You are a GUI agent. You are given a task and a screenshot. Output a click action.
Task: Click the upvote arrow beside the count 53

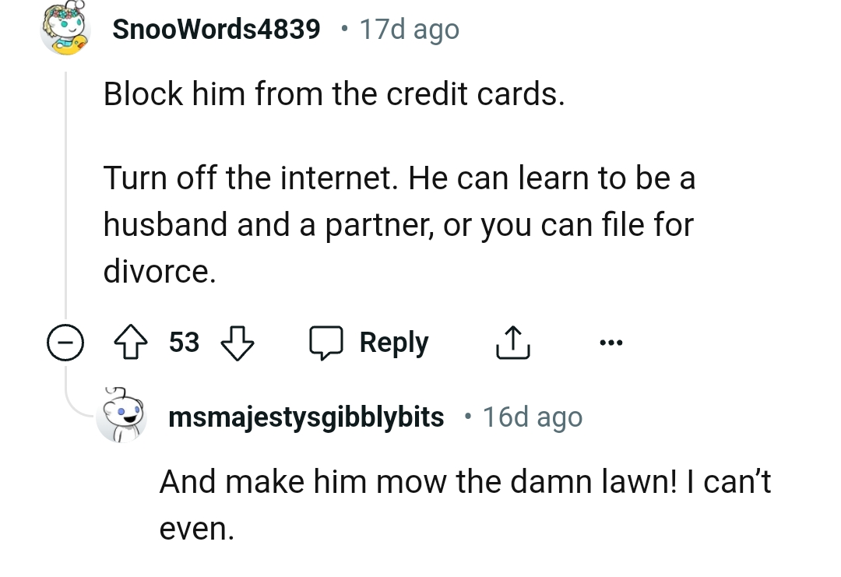coord(132,342)
